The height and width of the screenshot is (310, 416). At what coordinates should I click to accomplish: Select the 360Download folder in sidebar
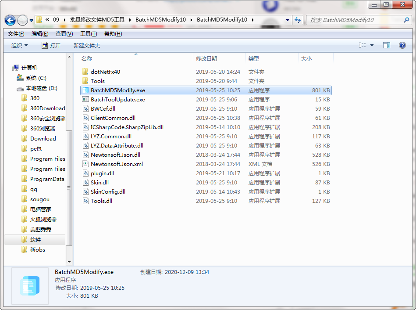coord(47,108)
